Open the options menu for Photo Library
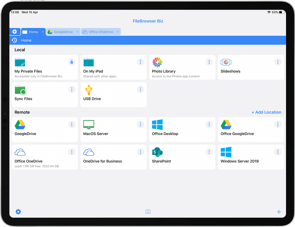 click(x=209, y=62)
